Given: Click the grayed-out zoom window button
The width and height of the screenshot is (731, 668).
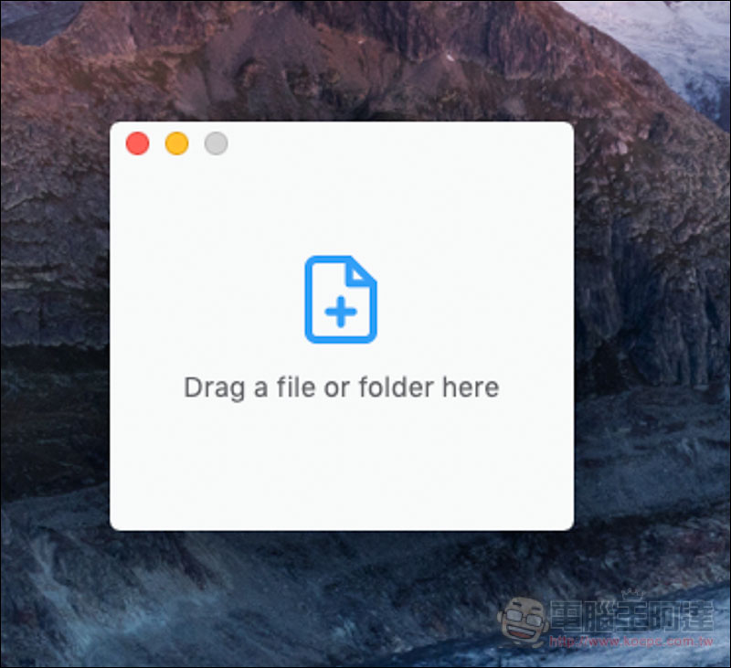Looking at the screenshot, I should coord(216,143).
